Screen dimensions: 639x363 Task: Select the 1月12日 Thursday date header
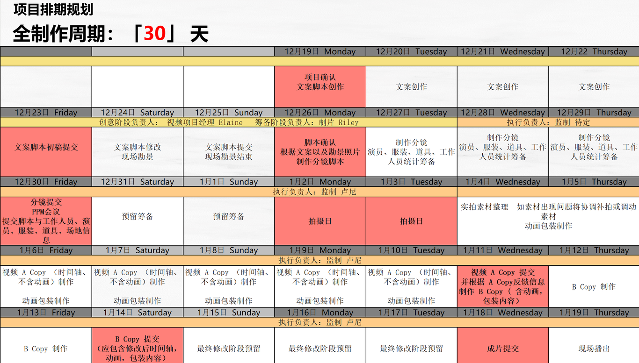pyautogui.click(x=594, y=250)
